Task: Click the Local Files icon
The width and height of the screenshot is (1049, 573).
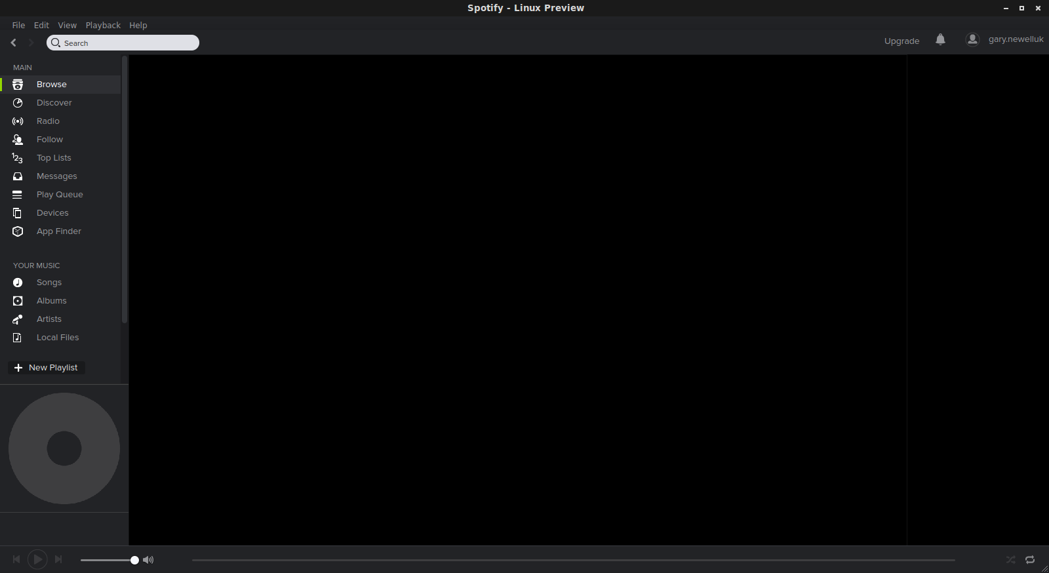Action: coord(18,338)
